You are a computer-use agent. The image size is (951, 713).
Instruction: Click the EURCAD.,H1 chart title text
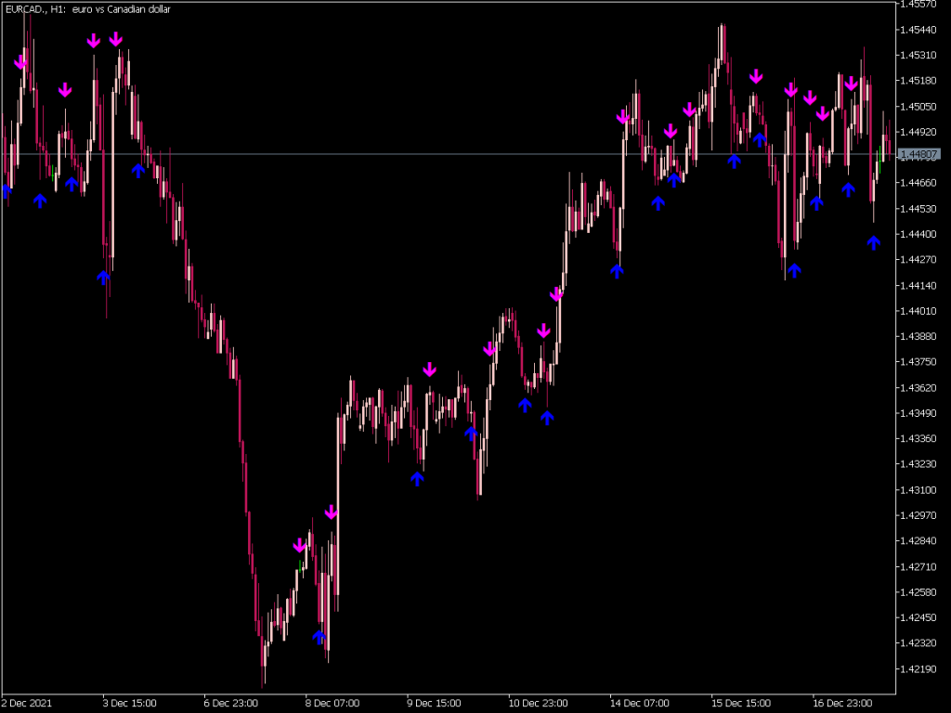point(74,8)
